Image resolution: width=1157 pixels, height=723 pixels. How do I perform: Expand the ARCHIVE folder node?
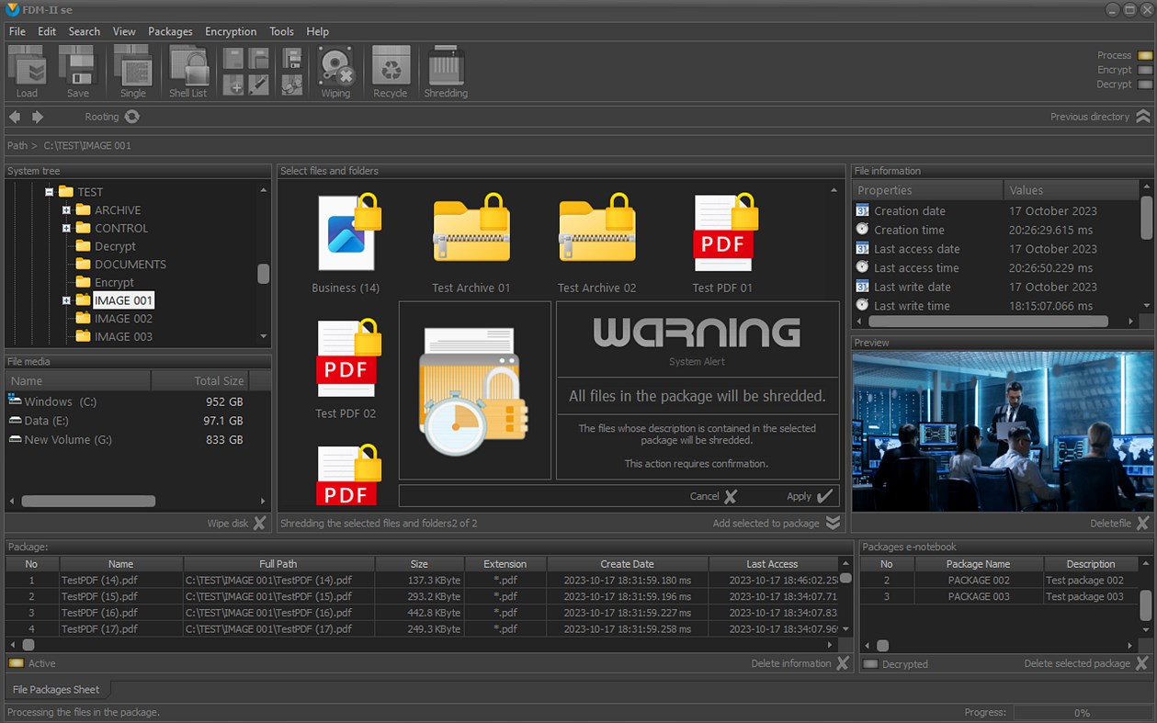coord(66,210)
